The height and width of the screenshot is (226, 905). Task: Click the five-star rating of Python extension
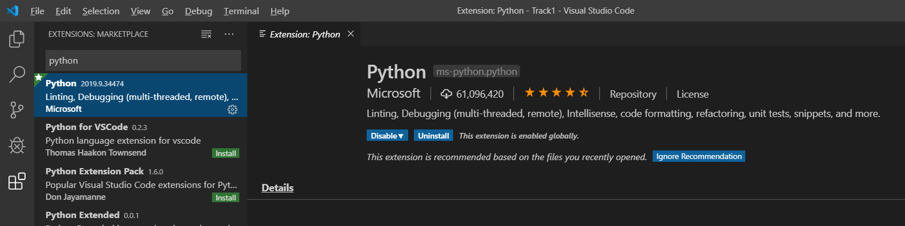pos(557,93)
